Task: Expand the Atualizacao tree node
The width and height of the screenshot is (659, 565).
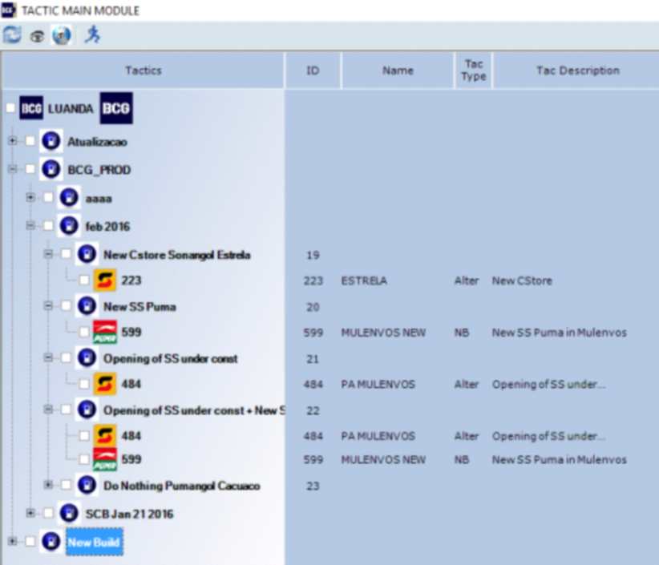Action: [12, 141]
